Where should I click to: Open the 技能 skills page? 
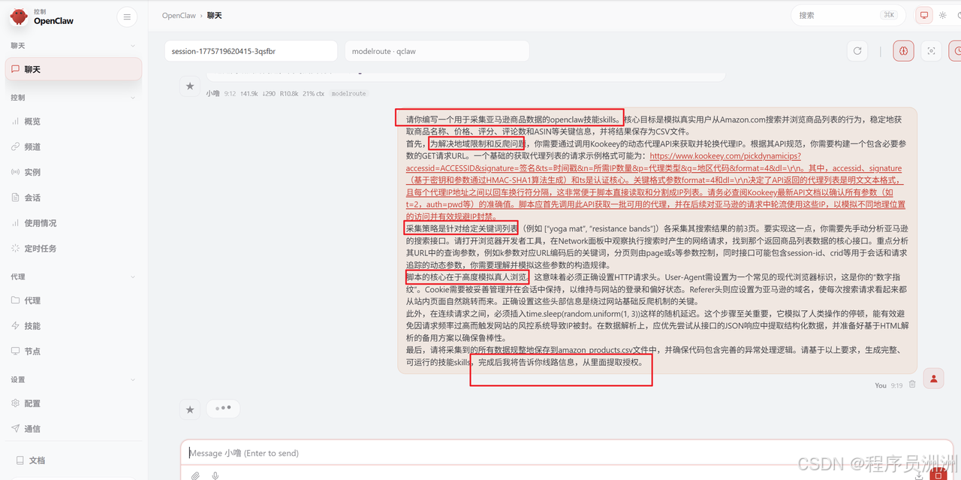74,326
